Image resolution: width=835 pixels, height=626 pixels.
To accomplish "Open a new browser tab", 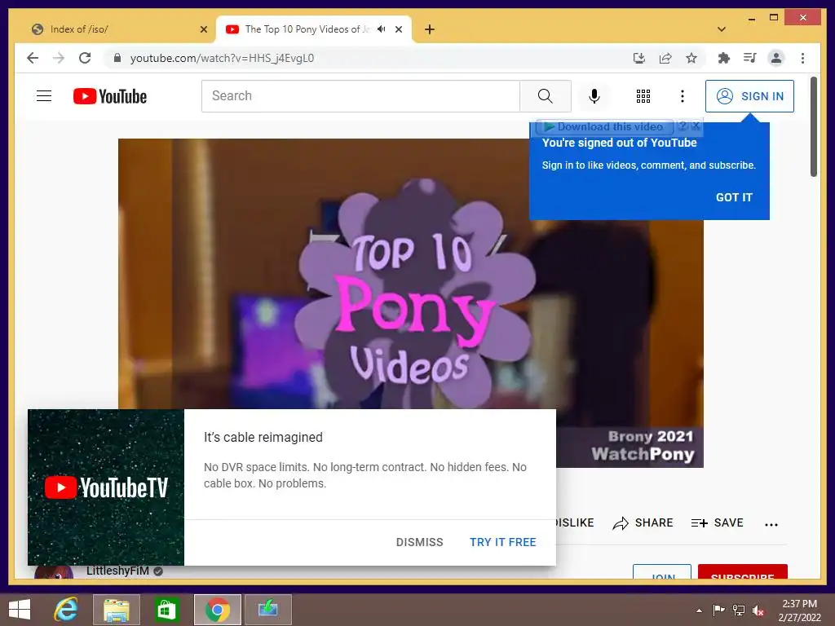I will (430, 29).
